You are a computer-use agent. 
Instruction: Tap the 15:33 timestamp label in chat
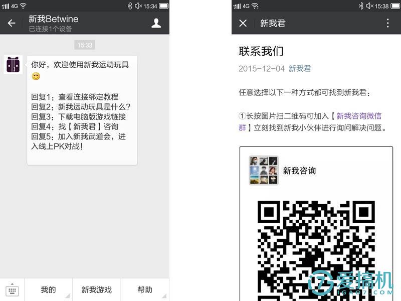coord(85,45)
